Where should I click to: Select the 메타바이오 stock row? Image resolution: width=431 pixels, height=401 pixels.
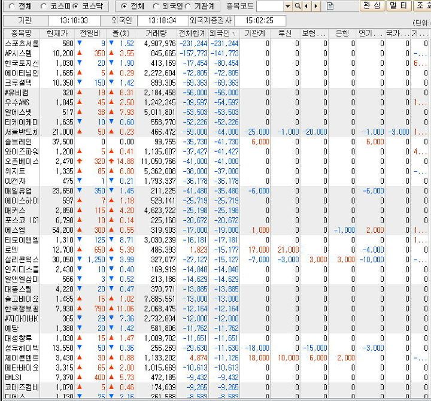click(x=215, y=367)
